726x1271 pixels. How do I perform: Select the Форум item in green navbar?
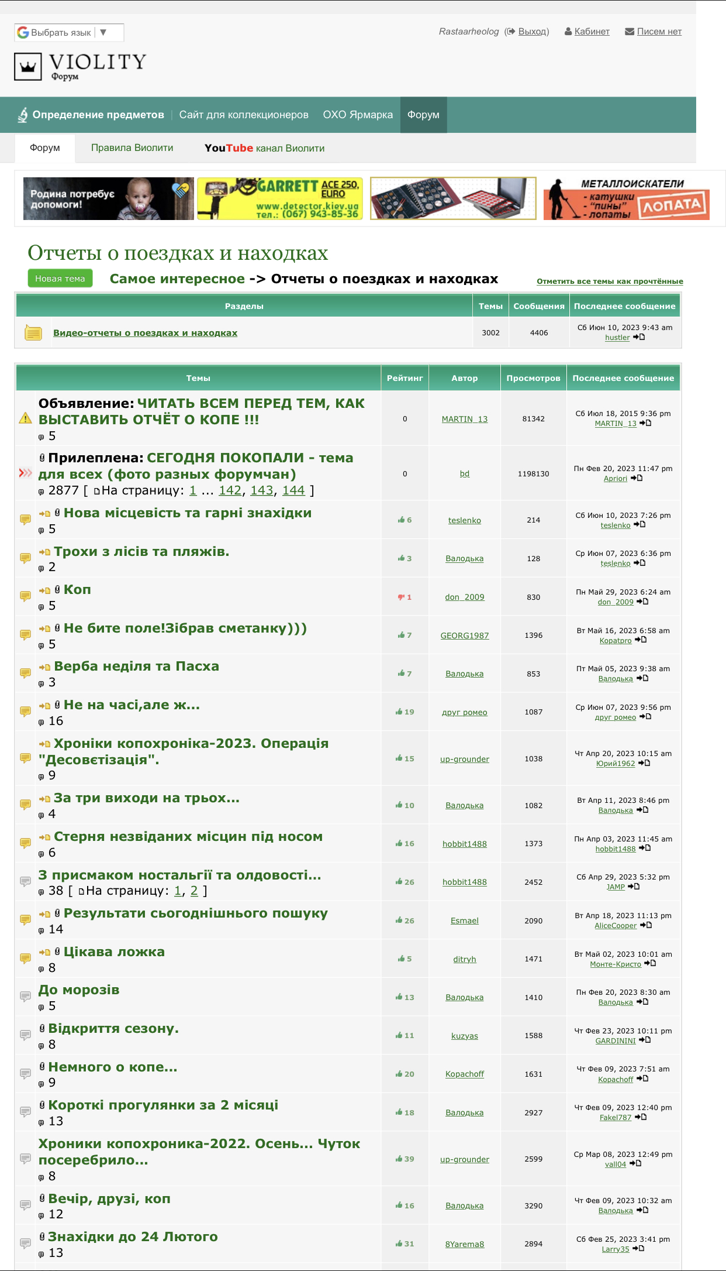(x=423, y=115)
